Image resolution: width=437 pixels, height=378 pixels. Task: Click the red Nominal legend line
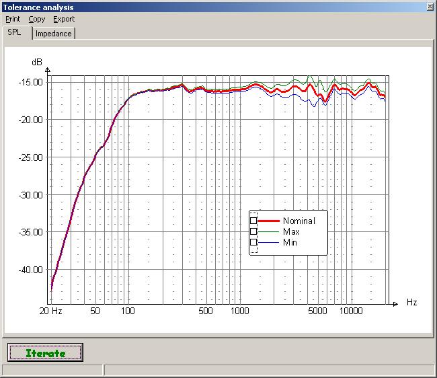tap(269, 221)
